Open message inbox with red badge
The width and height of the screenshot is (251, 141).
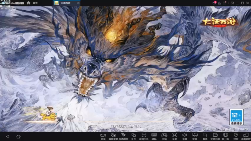pyautogui.click(x=214, y=3)
